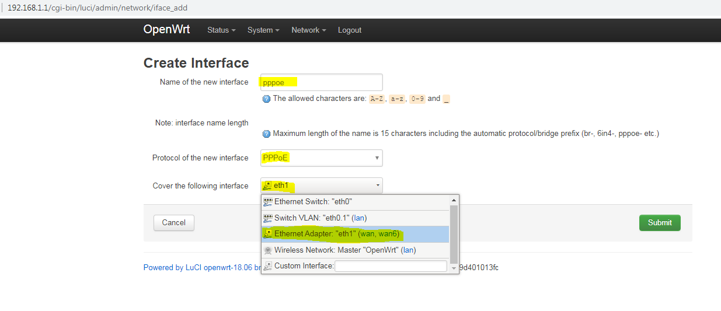Viewport: 721px width, 311px height.
Task: Click help icon beside allowed characters hint
Action: tap(267, 99)
